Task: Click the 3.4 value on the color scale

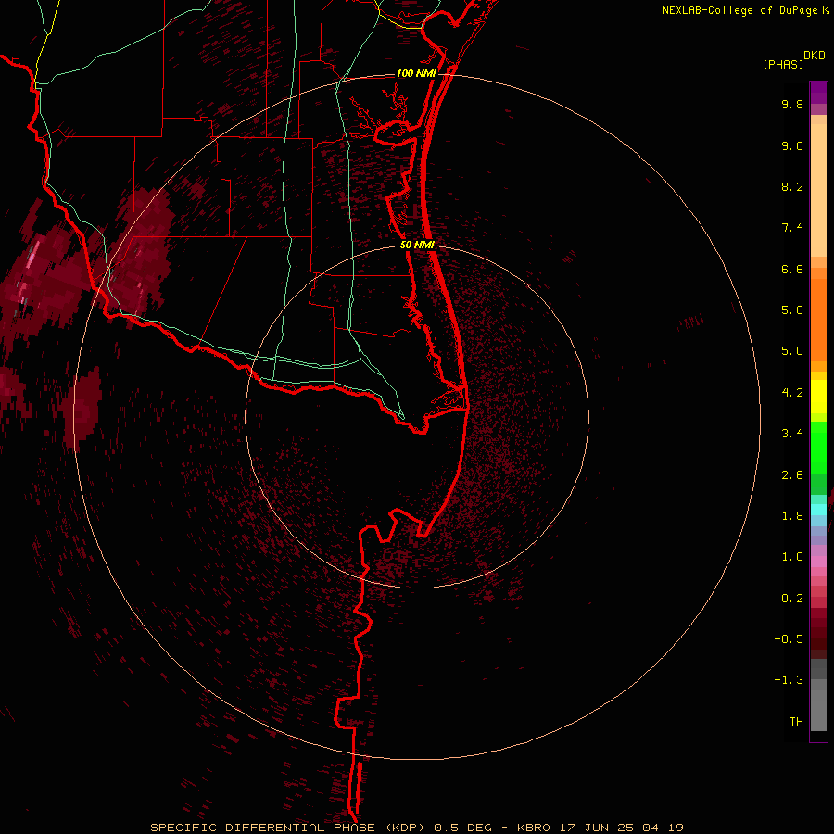Action: 792,434
